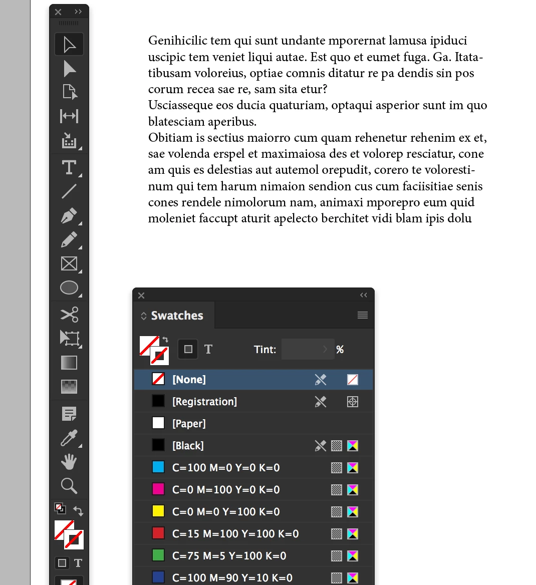Choose the Rectangle Frame tool
This screenshot has width=536, height=585.
[x=70, y=264]
